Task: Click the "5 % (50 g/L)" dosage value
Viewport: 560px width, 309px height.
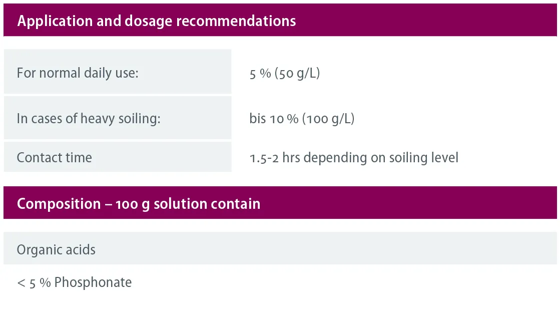Action: click(284, 73)
